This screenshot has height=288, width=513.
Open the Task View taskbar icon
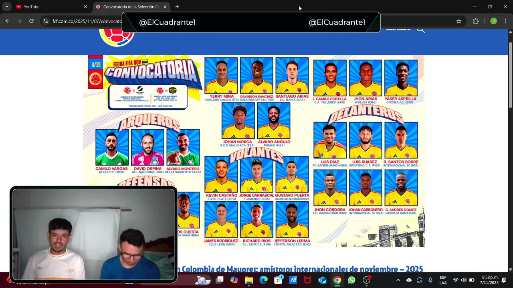click(219, 280)
